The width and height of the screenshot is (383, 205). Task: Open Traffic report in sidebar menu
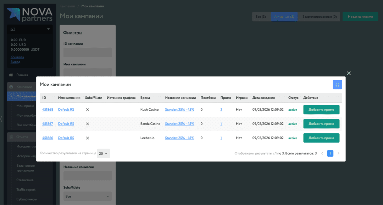tap(26, 190)
